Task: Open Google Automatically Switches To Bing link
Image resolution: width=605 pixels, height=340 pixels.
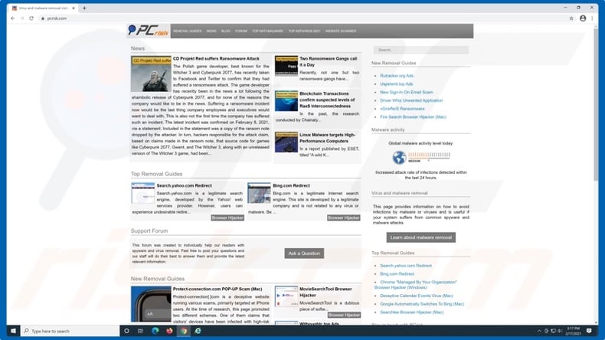Action: click(x=422, y=304)
